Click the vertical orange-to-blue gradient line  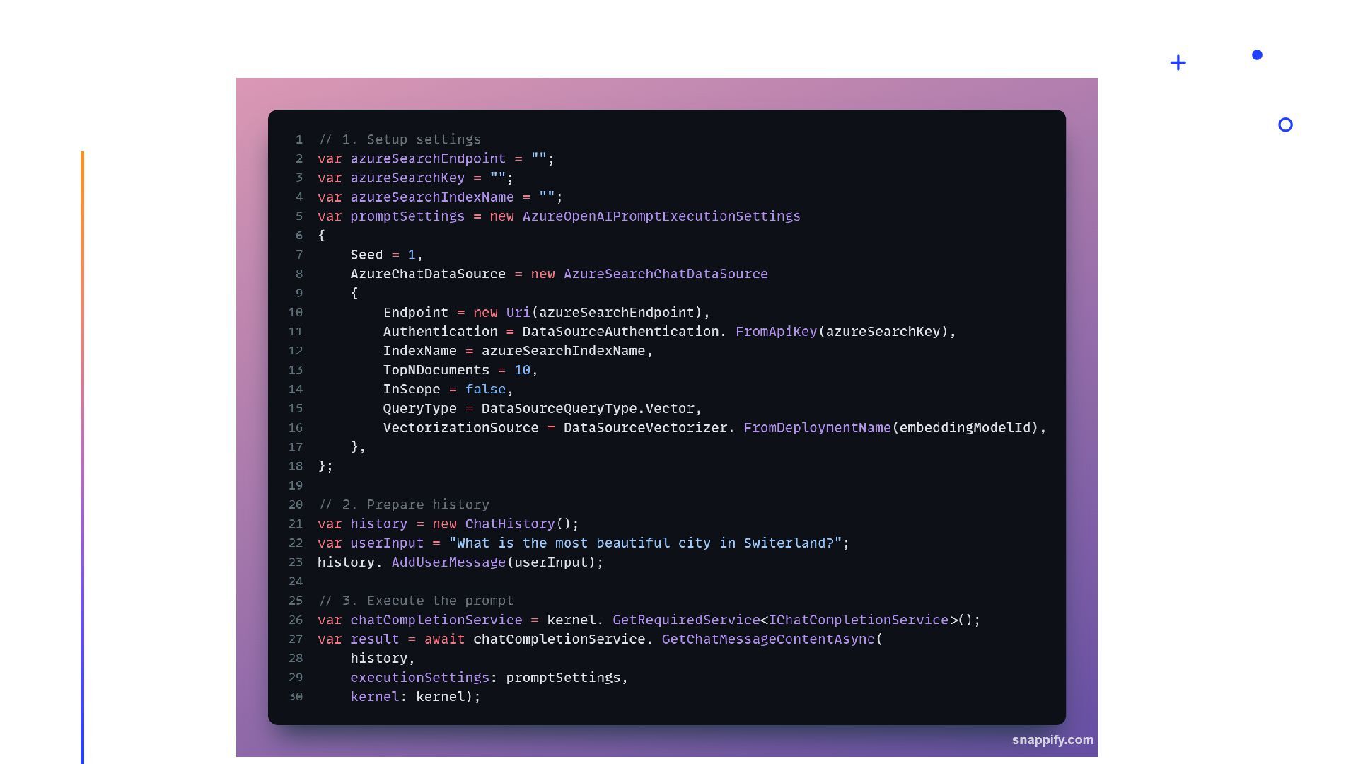[x=82, y=453]
